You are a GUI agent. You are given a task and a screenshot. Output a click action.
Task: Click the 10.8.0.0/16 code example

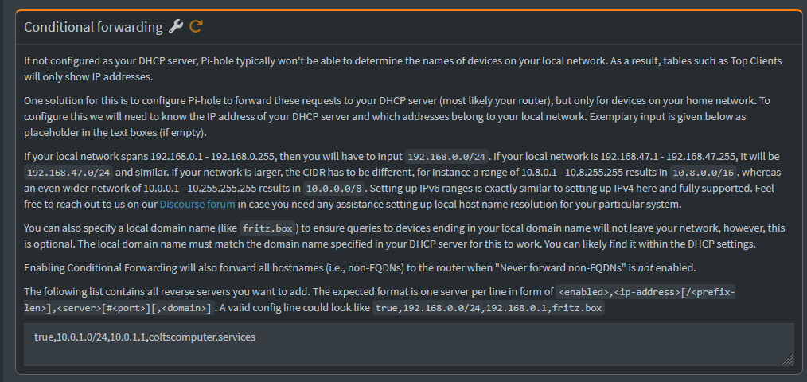click(704, 172)
